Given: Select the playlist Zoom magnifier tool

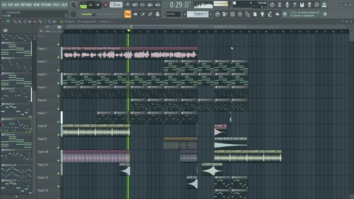Looking at the screenshot, I should click(x=50, y=22).
